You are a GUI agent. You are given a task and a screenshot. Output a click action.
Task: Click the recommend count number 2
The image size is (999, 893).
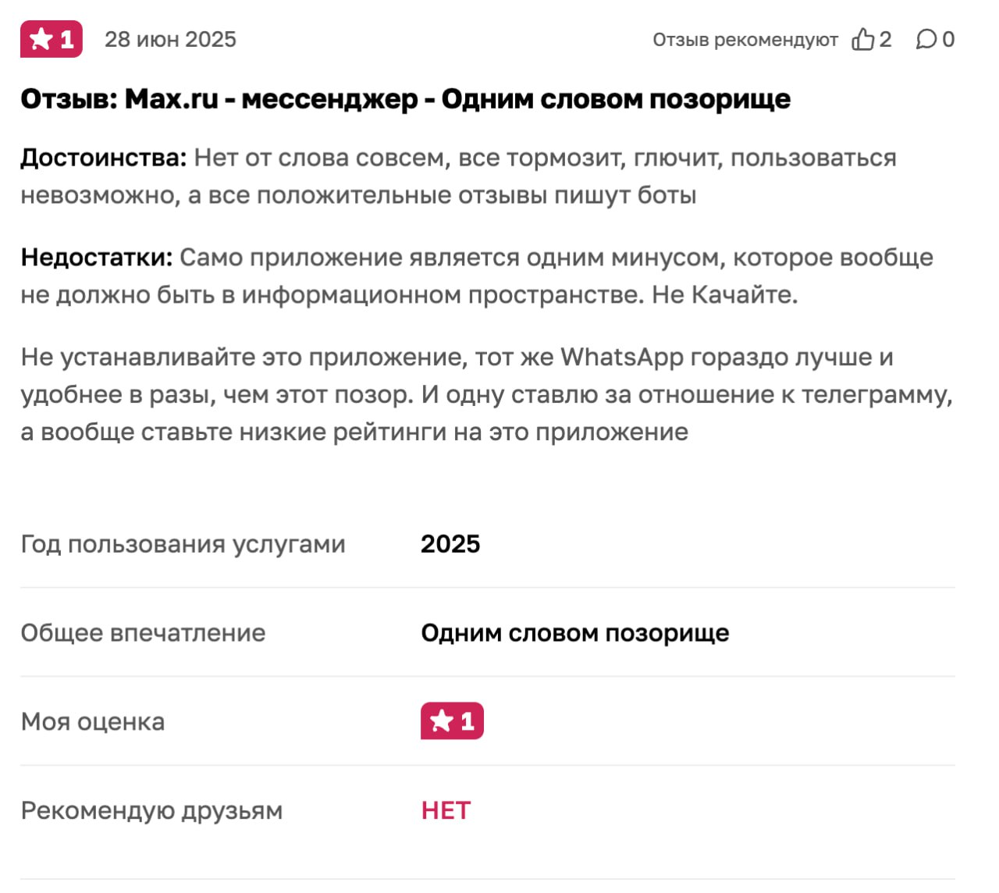pyautogui.click(x=885, y=39)
